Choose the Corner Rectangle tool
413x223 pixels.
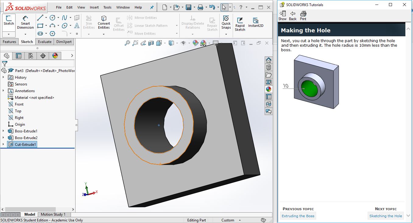(40, 26)
